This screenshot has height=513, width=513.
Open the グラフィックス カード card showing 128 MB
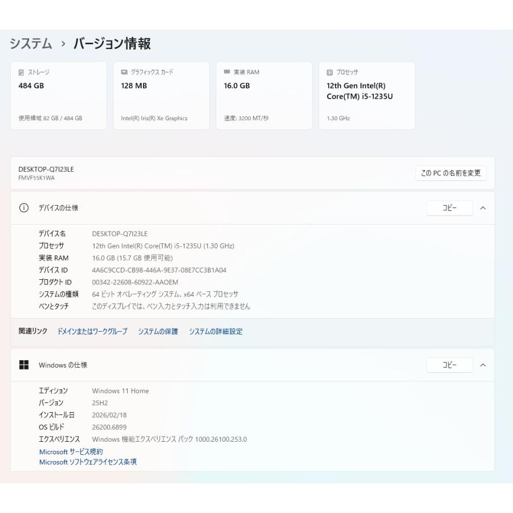click(x=161, y=95)
